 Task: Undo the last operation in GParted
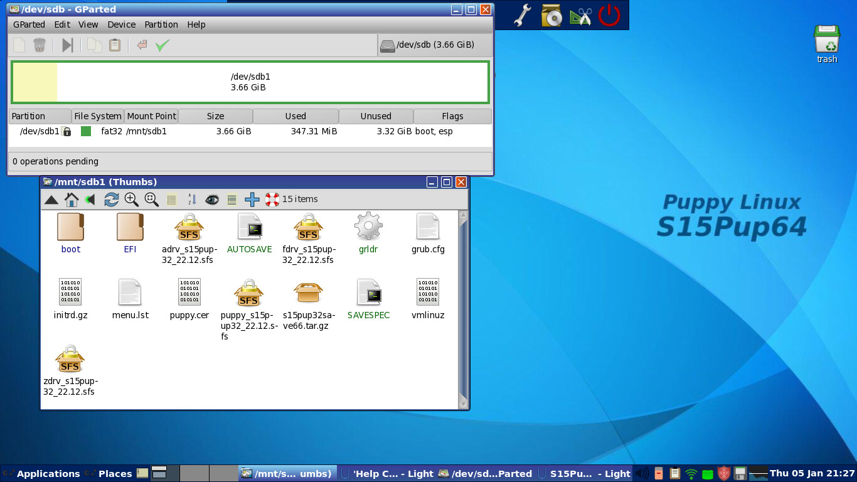point(142,45)
